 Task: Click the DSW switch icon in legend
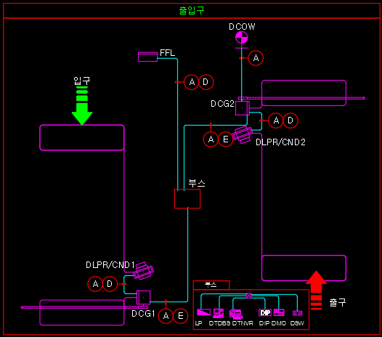[297, 313]
